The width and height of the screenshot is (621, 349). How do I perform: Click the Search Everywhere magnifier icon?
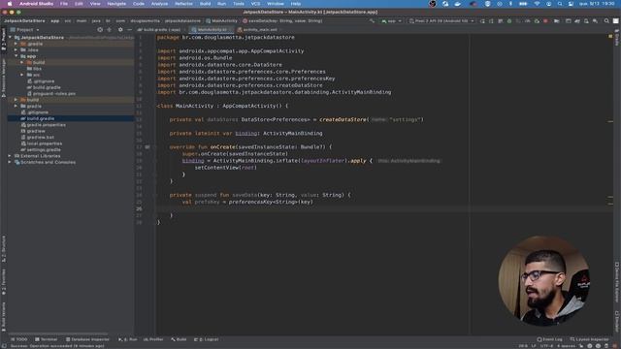(606, 21)
